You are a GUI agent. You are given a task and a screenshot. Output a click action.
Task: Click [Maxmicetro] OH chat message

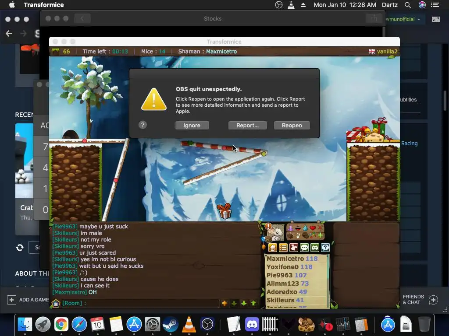(75, 292)
